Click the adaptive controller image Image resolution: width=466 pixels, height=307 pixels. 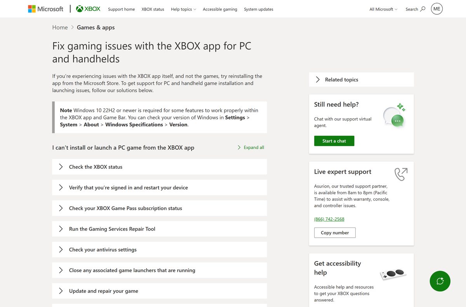click(x=393, y=274)
